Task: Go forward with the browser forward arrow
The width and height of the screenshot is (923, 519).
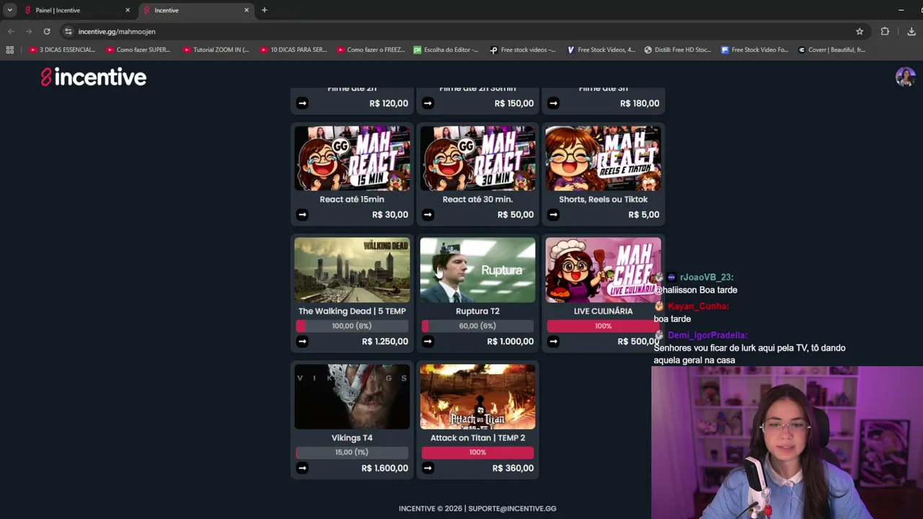Action: [29, 32]
